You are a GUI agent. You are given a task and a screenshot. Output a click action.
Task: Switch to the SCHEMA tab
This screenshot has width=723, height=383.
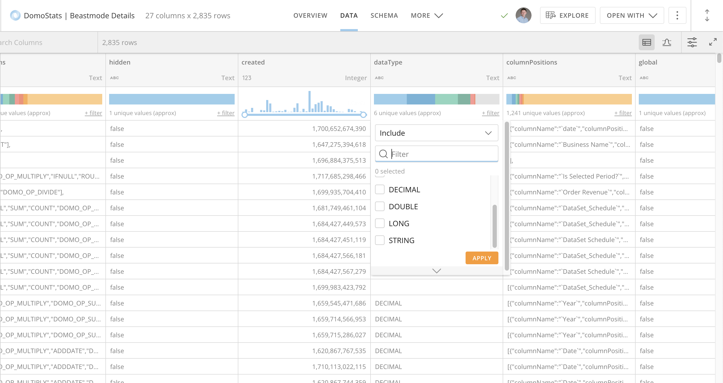[384, 15]
